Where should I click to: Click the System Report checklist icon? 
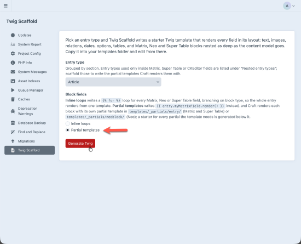[13, 44]
